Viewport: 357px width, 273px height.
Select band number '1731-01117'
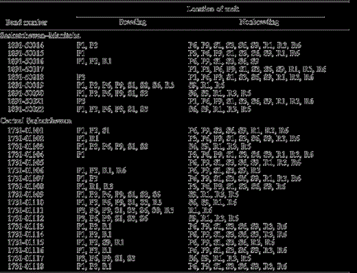[x=25, y=259]
